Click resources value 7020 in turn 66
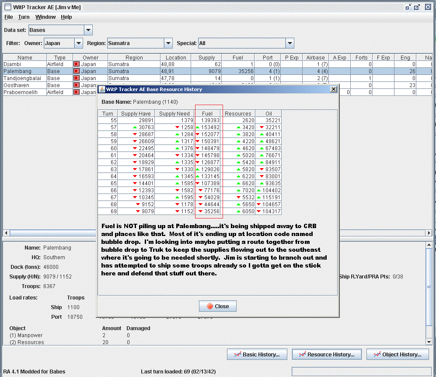The image size is (436, 377). [x=248, y=190]
